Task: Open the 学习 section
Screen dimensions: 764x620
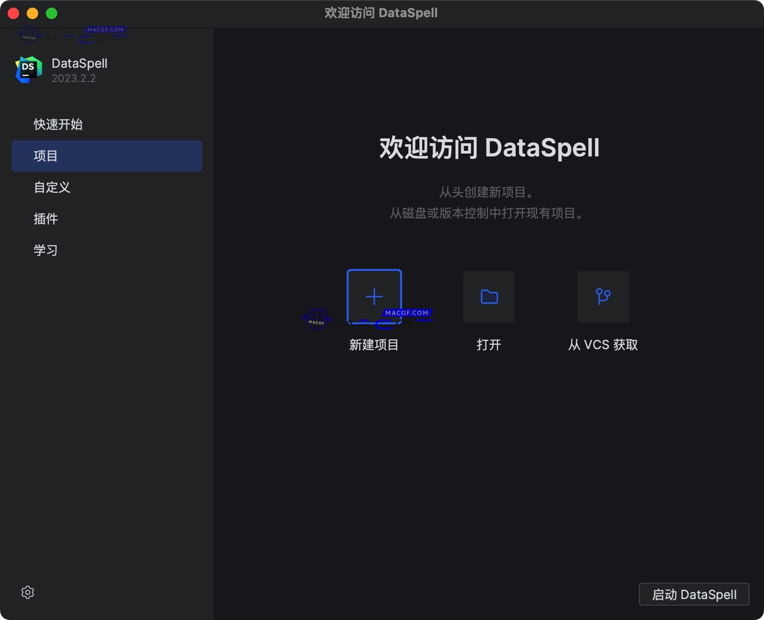Action: pos(45,250)
